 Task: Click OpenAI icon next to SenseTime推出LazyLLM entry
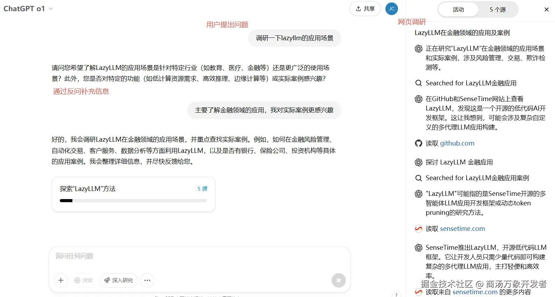419,248
